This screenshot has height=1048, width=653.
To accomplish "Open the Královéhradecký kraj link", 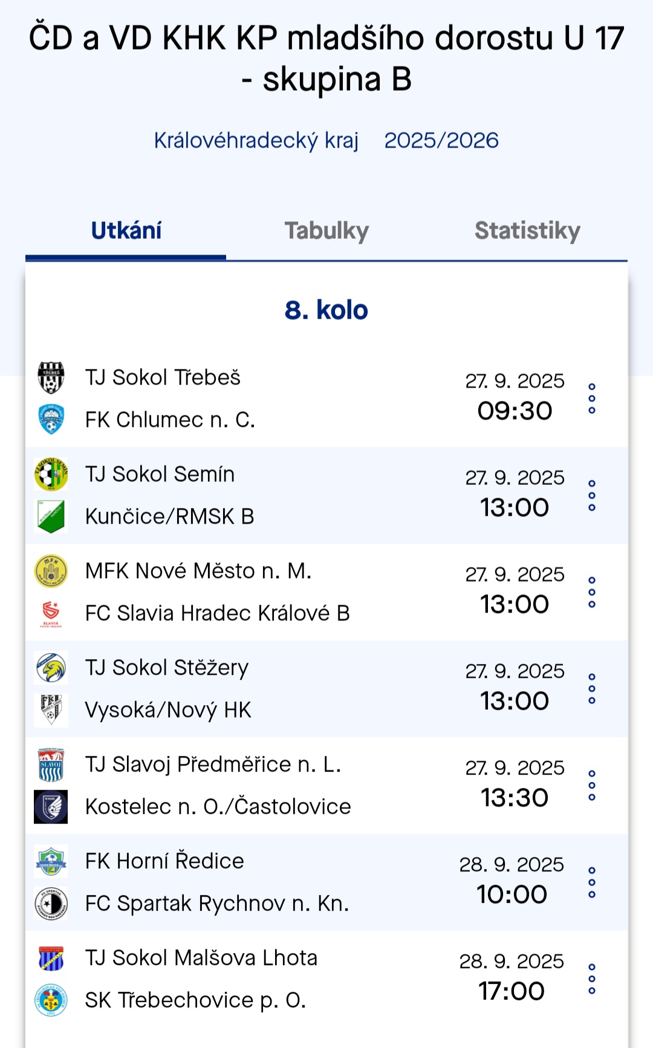I will coord(256,140).
